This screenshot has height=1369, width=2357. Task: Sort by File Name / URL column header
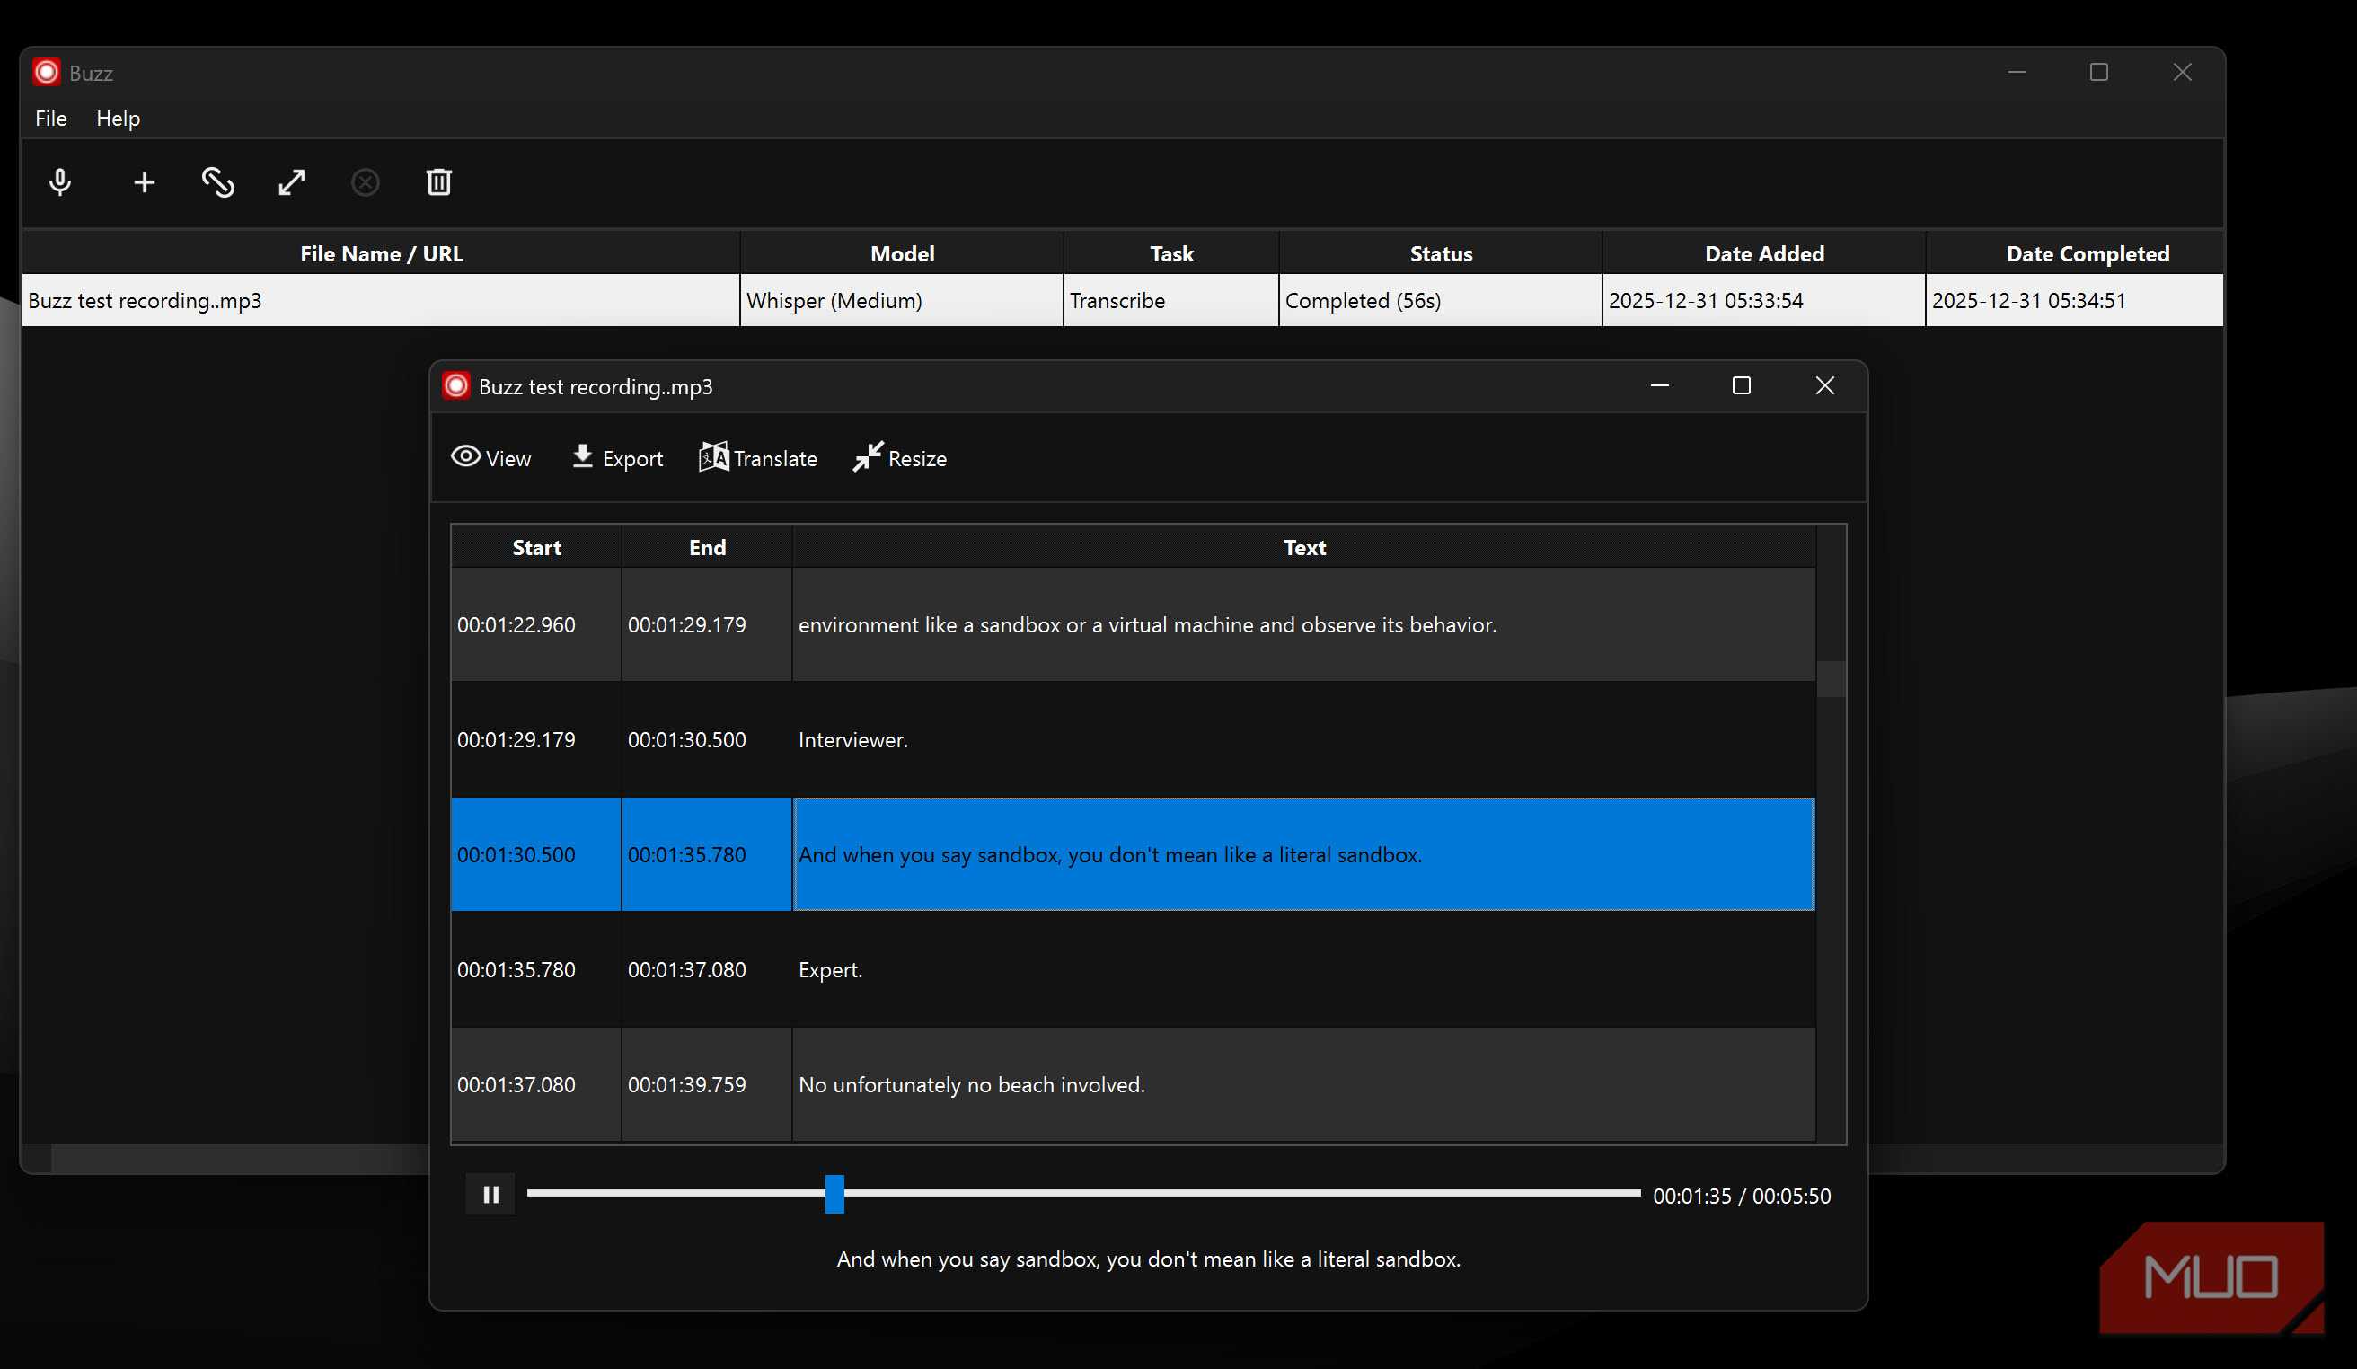[381, 253]
